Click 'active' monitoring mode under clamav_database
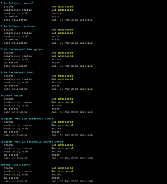167x184 pixels. pos(56,36)
